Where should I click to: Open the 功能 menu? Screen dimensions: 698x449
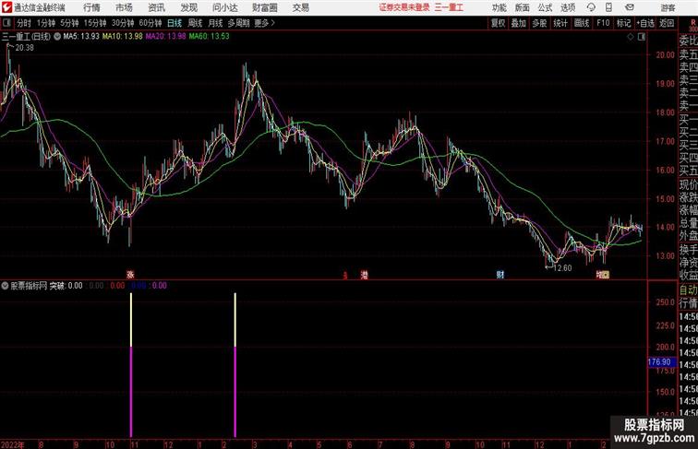coord(499,7)
